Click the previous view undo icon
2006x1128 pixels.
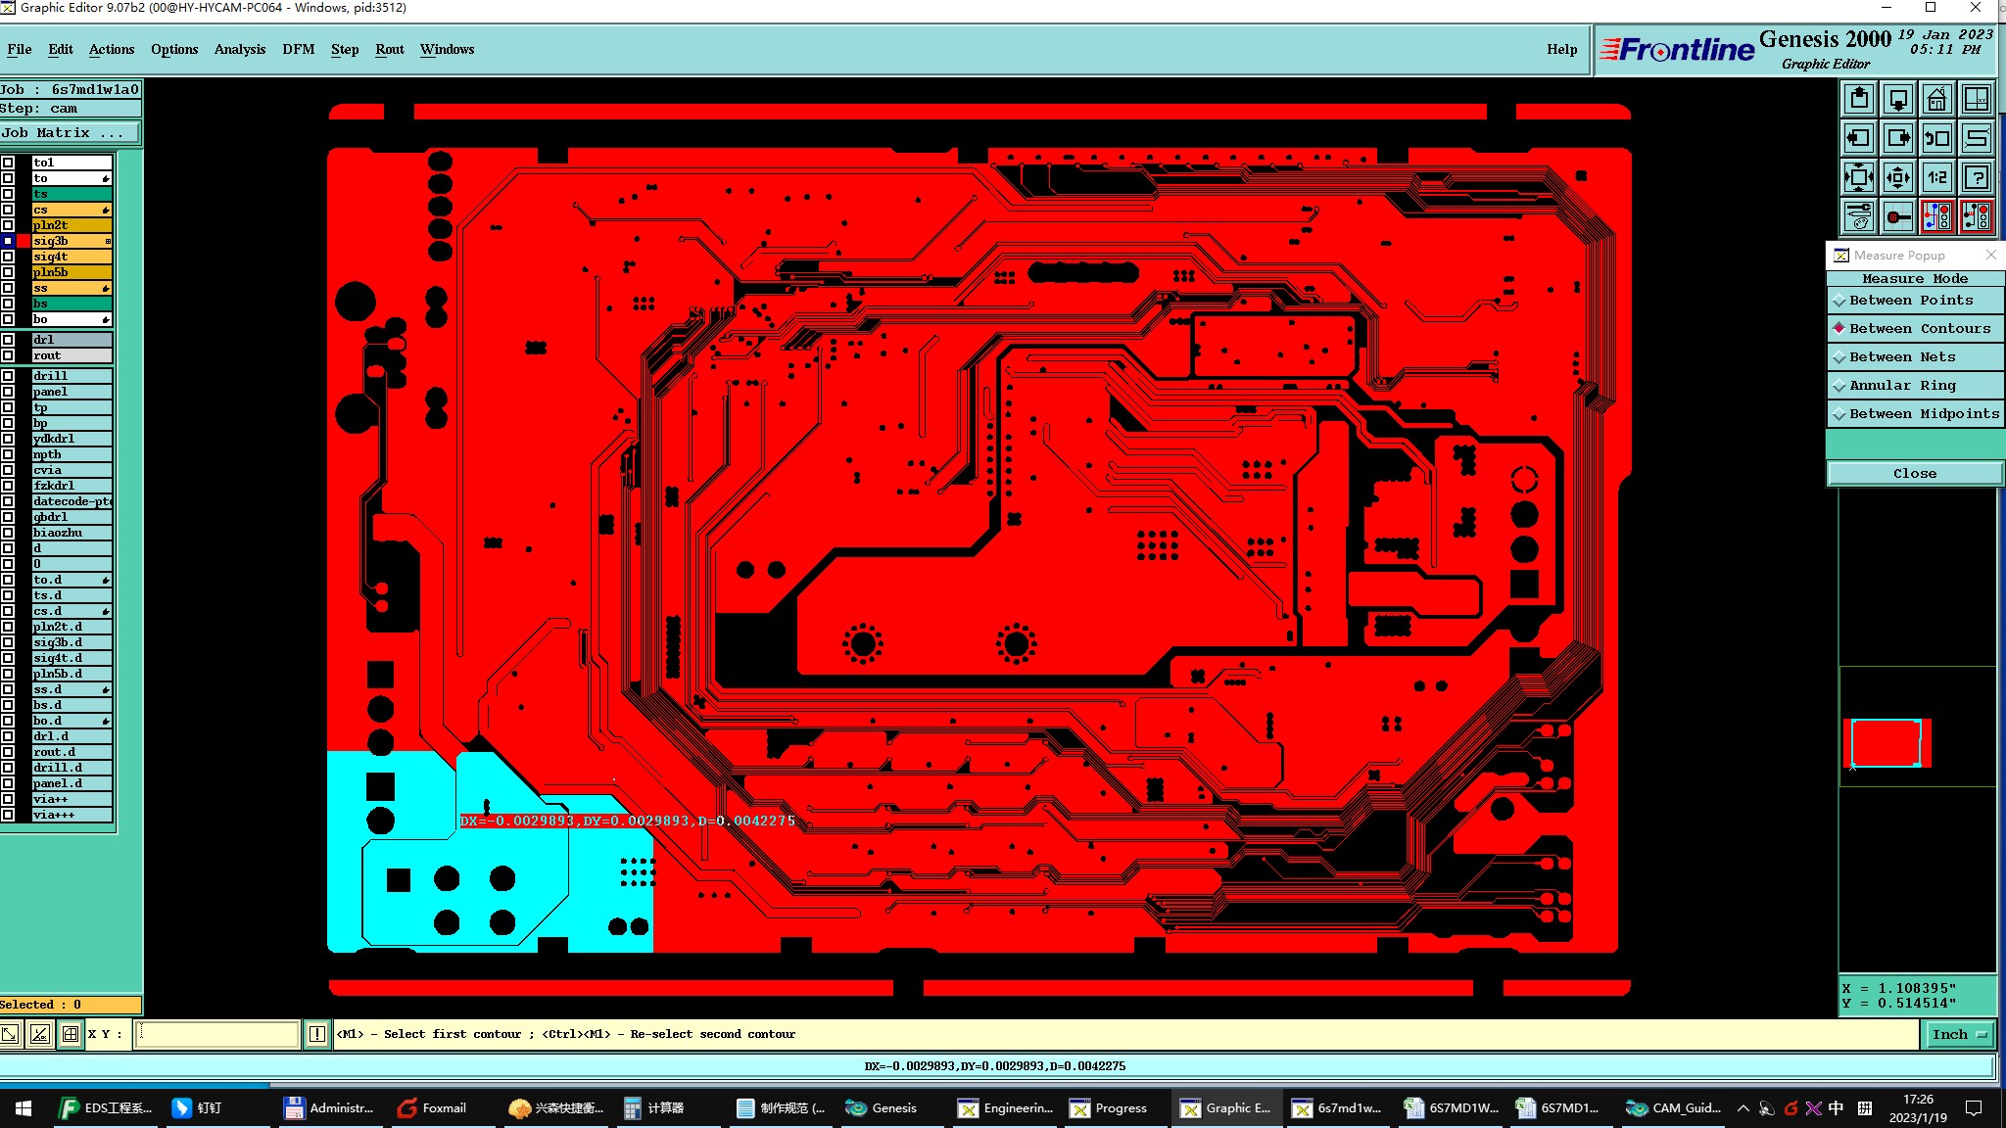[1936, 139]
